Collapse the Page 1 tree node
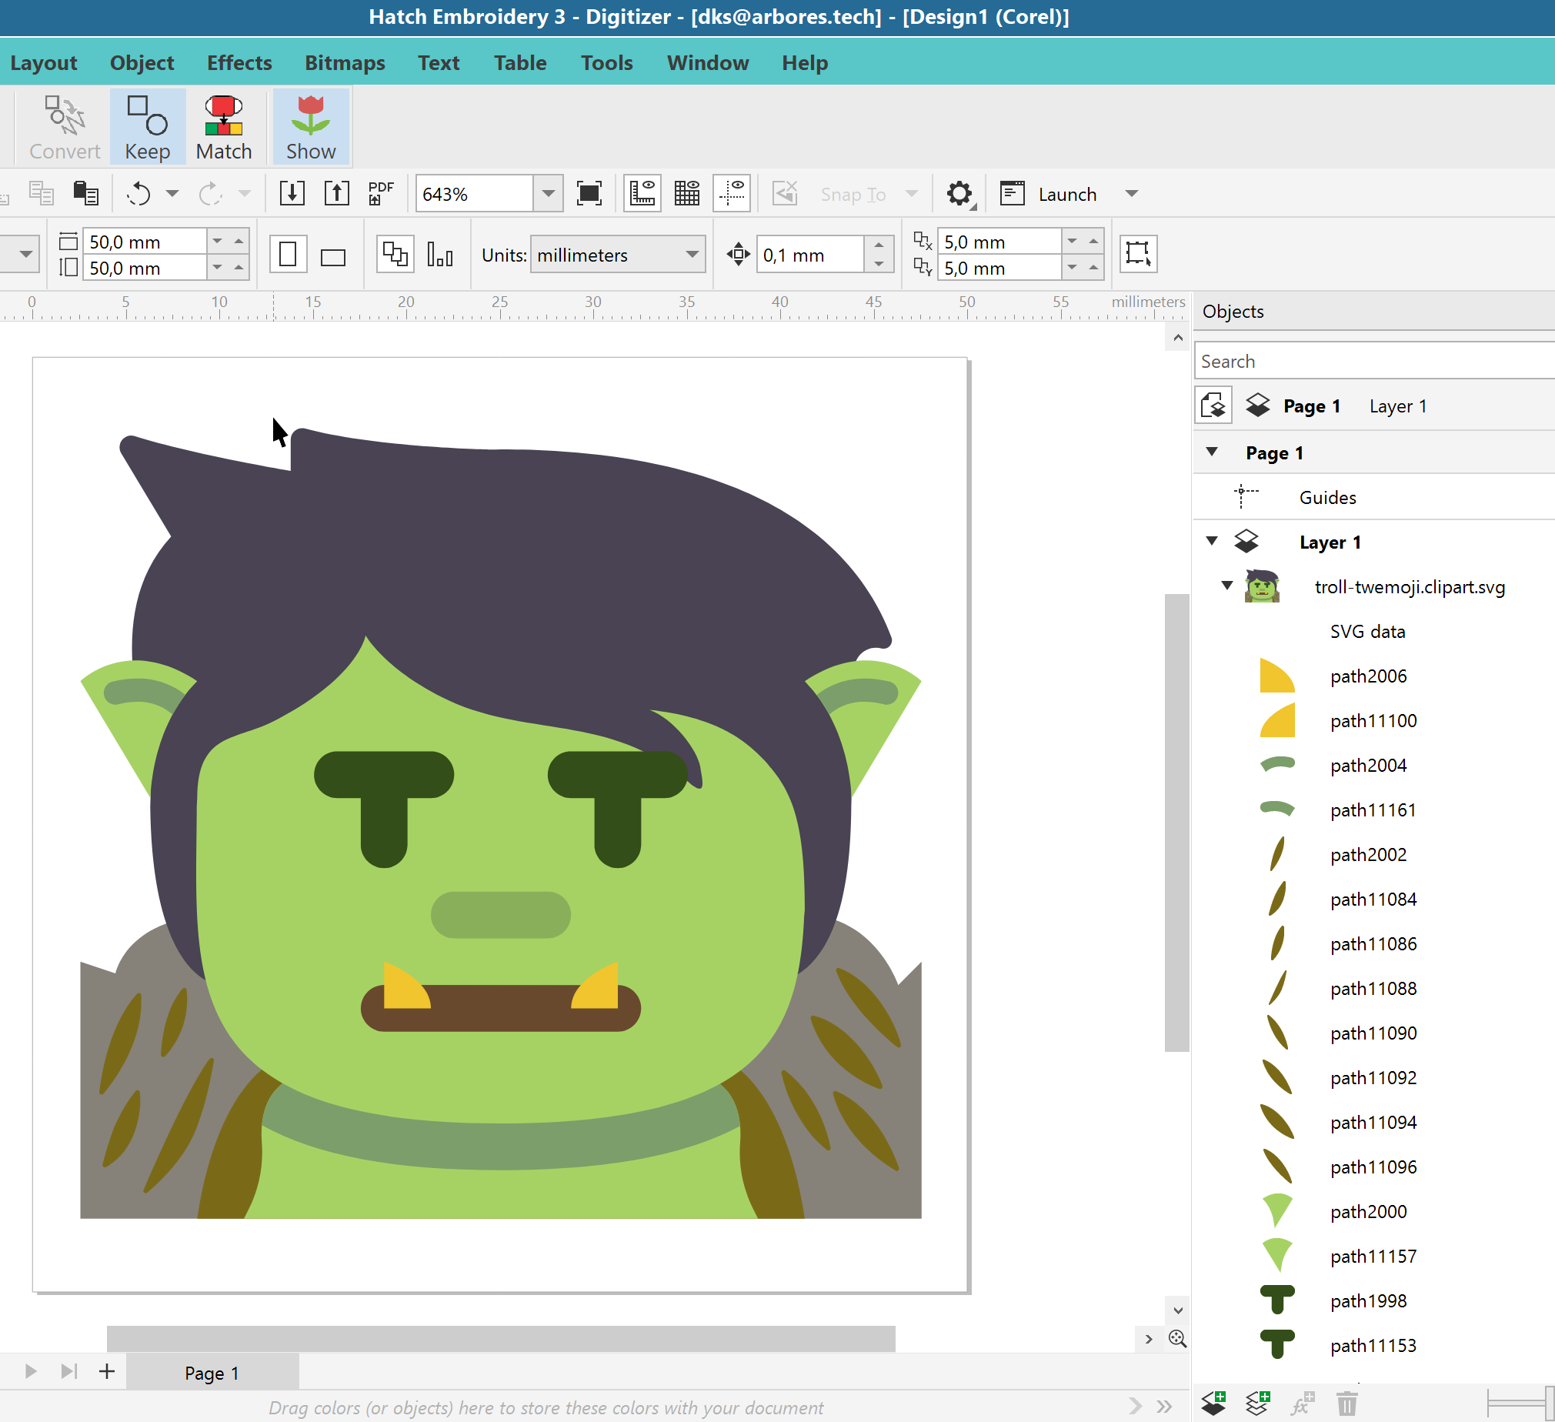Viewport: 1555px width, 1422px height. pyautogui.click(x=1212, y=452)
